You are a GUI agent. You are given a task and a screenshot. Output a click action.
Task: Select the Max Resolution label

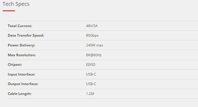22,55
